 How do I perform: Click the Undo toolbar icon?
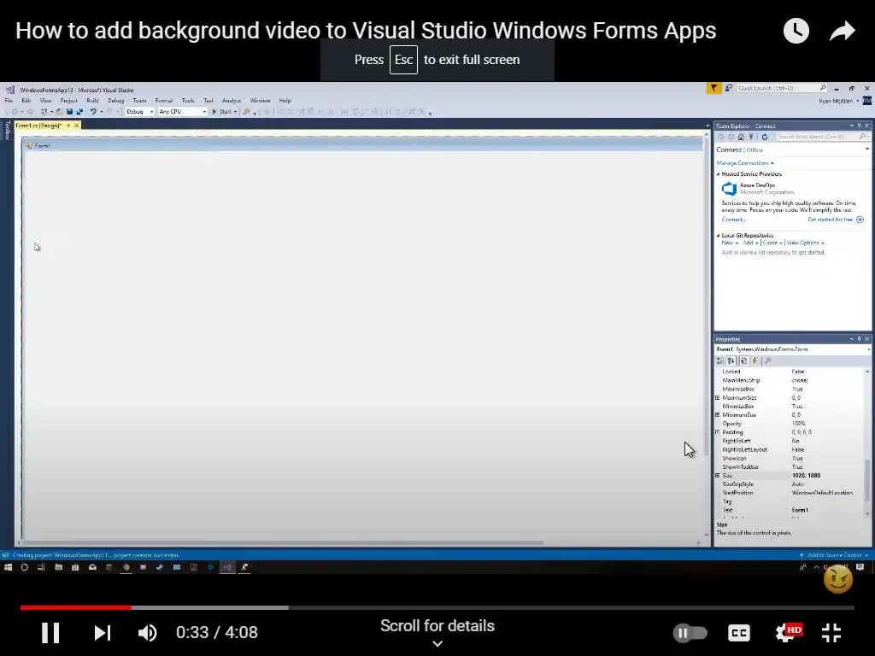coord(93,112)
